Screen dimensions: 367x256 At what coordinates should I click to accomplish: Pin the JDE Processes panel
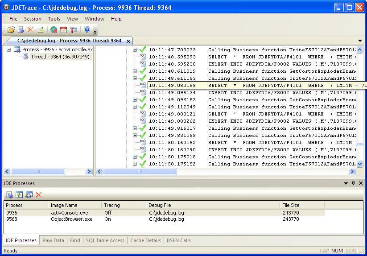[353, 183]
